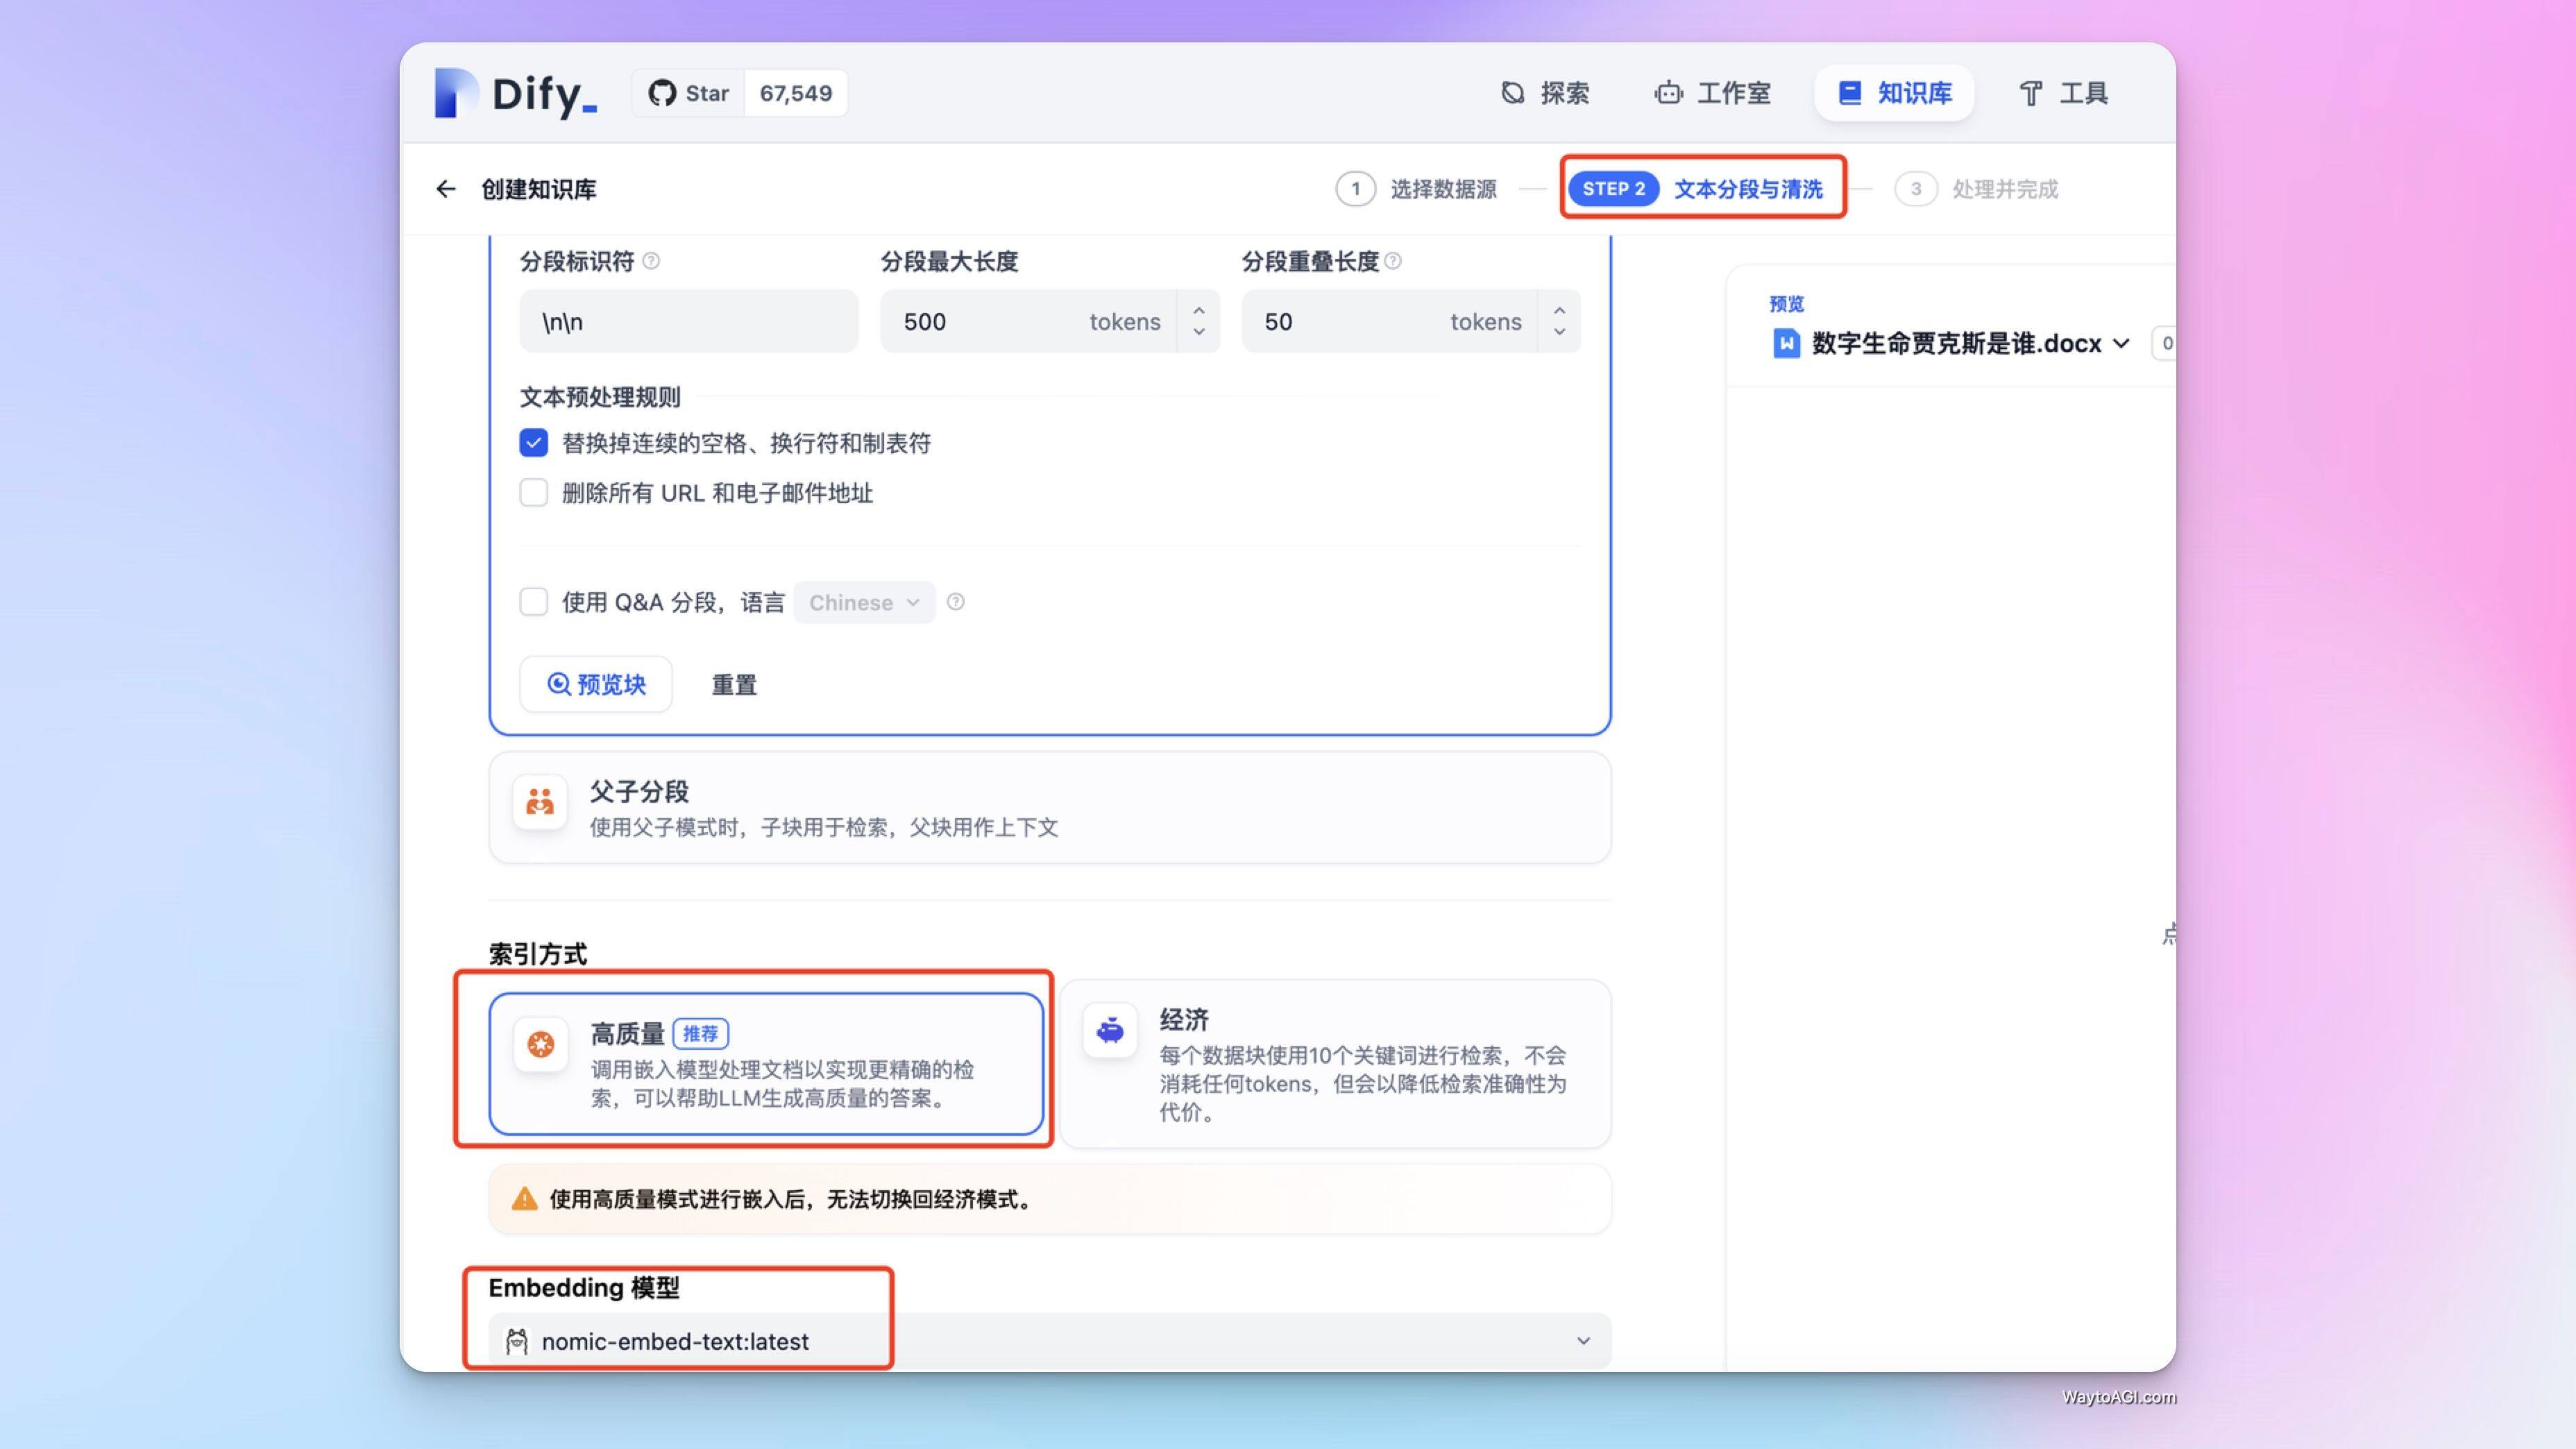The width and height of the screenshot is (2576, 1449).
Task: Click the 预览 label
Action: tap(1786, 303)
